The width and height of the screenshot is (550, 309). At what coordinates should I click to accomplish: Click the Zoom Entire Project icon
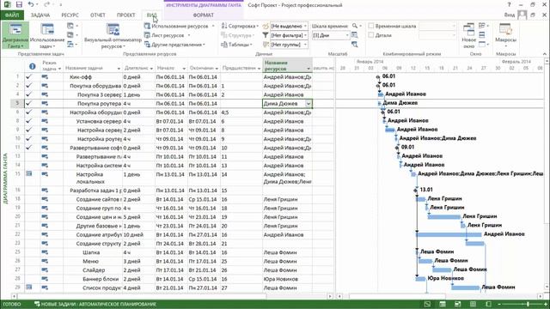point(355,35)
